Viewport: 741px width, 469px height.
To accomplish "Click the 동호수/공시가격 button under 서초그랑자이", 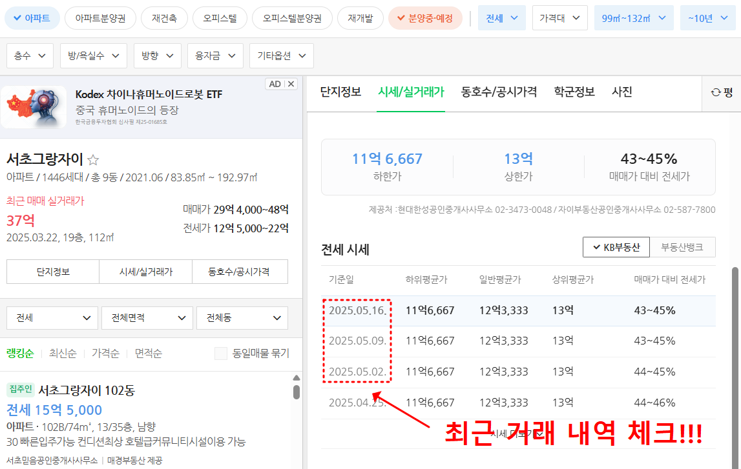I will pyautogui.click(x=240, y=272).
